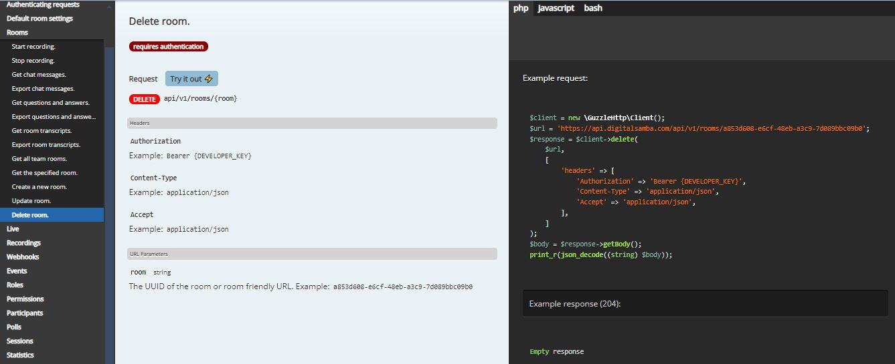Open the Statistics section
895x364 pixels.
(20, 355)
